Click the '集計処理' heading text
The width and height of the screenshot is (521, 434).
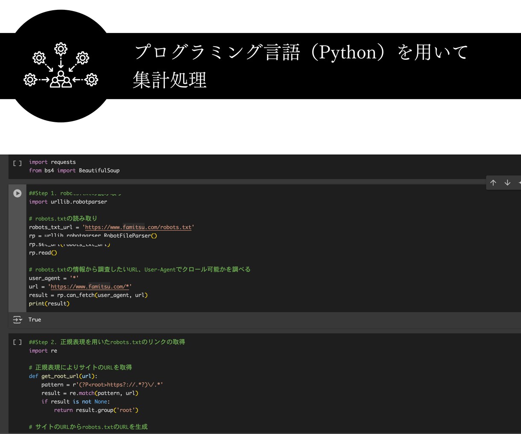coord(170,80)
